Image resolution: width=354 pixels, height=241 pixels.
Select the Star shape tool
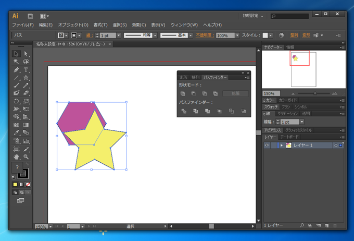pos(26,78)
